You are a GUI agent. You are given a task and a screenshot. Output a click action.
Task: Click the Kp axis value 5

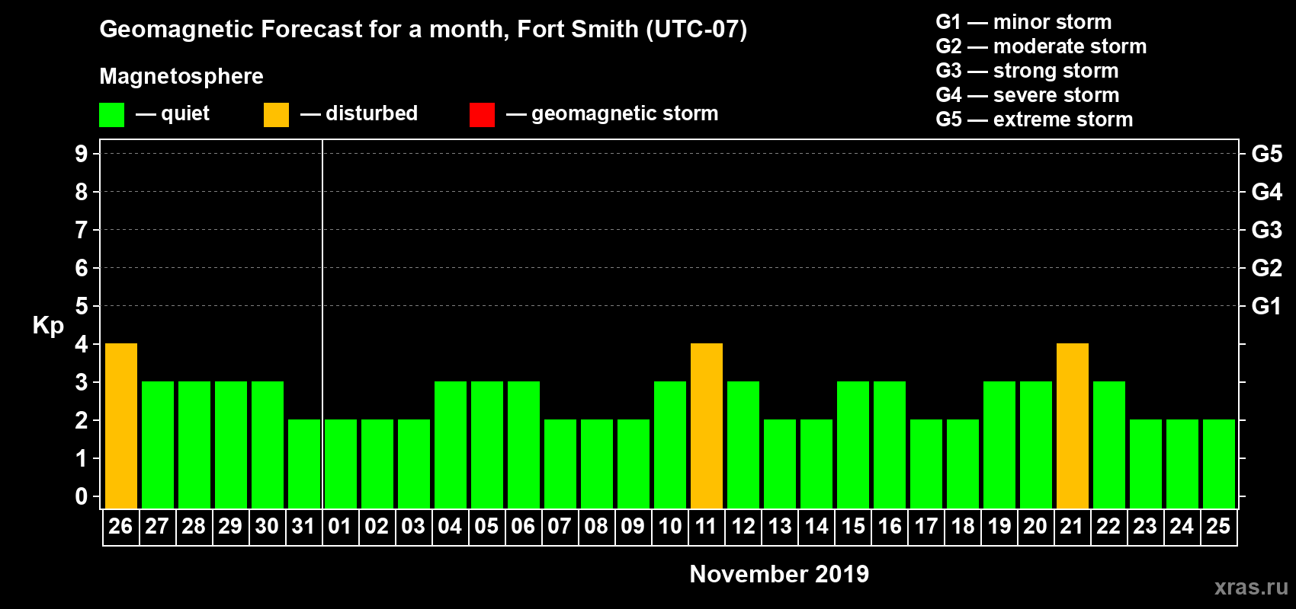(82, 306)
